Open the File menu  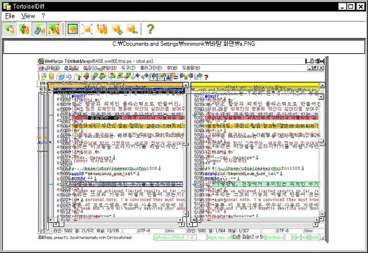click(10, 16)
